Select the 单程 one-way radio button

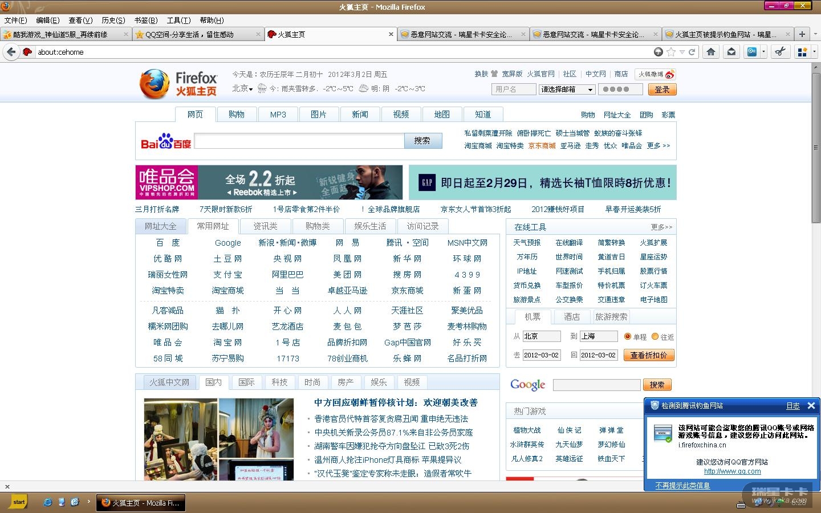click(x=628, y=336)
